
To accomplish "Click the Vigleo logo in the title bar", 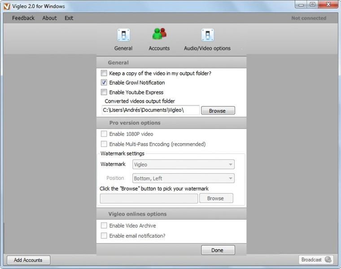I will (x=7, y=6).
